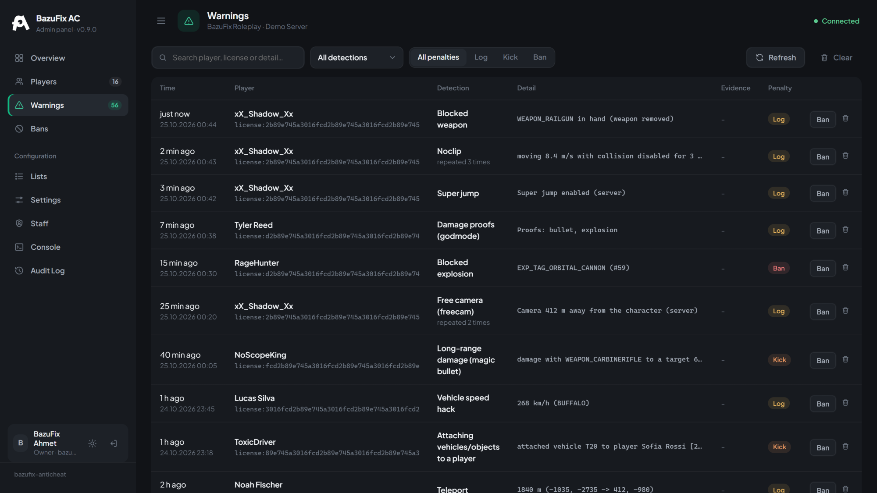The image size is (877, 493).
Task: Clear all warnings with Clear button
Action: click(836, 57)
